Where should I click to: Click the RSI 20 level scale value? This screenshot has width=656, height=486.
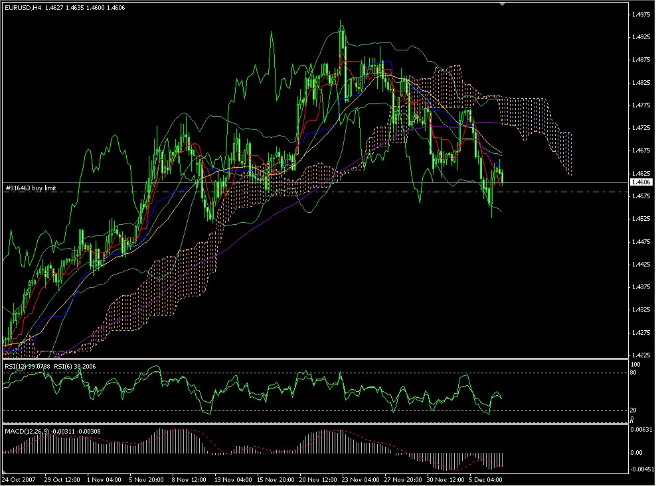point(634,410)
